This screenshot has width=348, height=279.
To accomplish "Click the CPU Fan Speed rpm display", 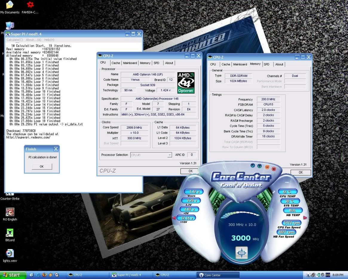I will [291, 223].
